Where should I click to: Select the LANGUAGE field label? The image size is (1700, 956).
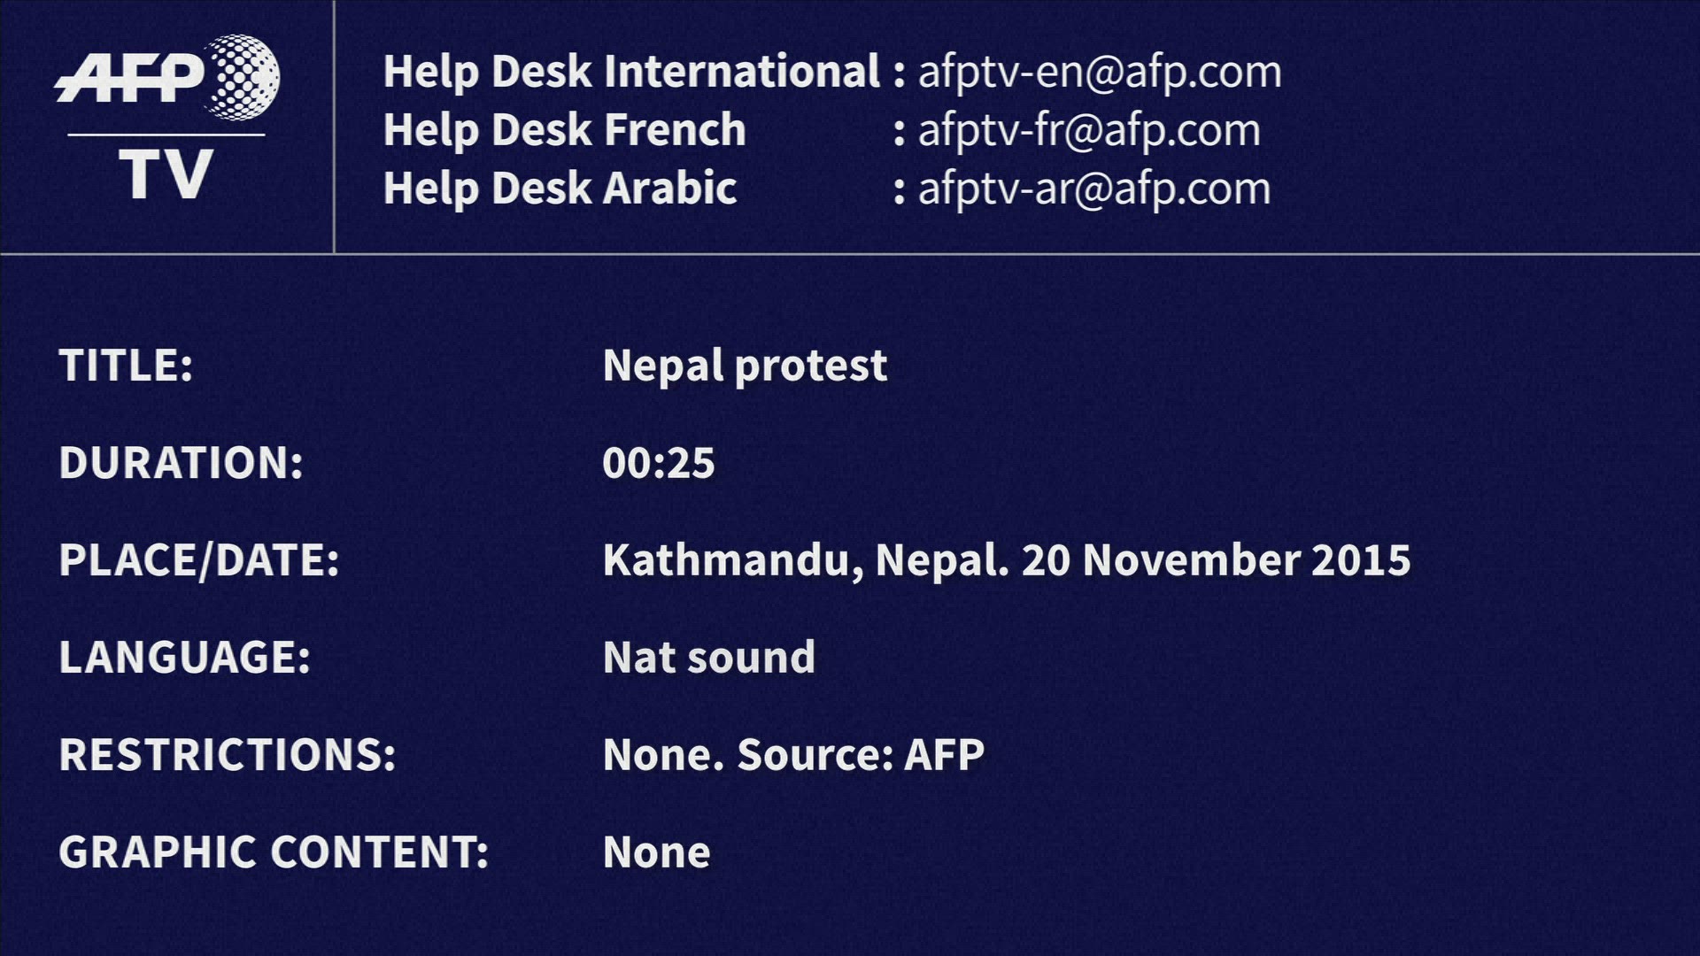pos(184,658)
